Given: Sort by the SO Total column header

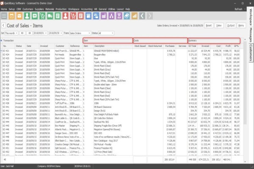Looking at the screenshot, I should click(193, 46).
